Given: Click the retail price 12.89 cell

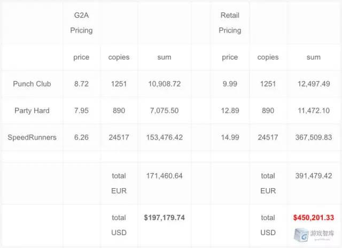Looking at the screenshot, I should tap(230, 111).
